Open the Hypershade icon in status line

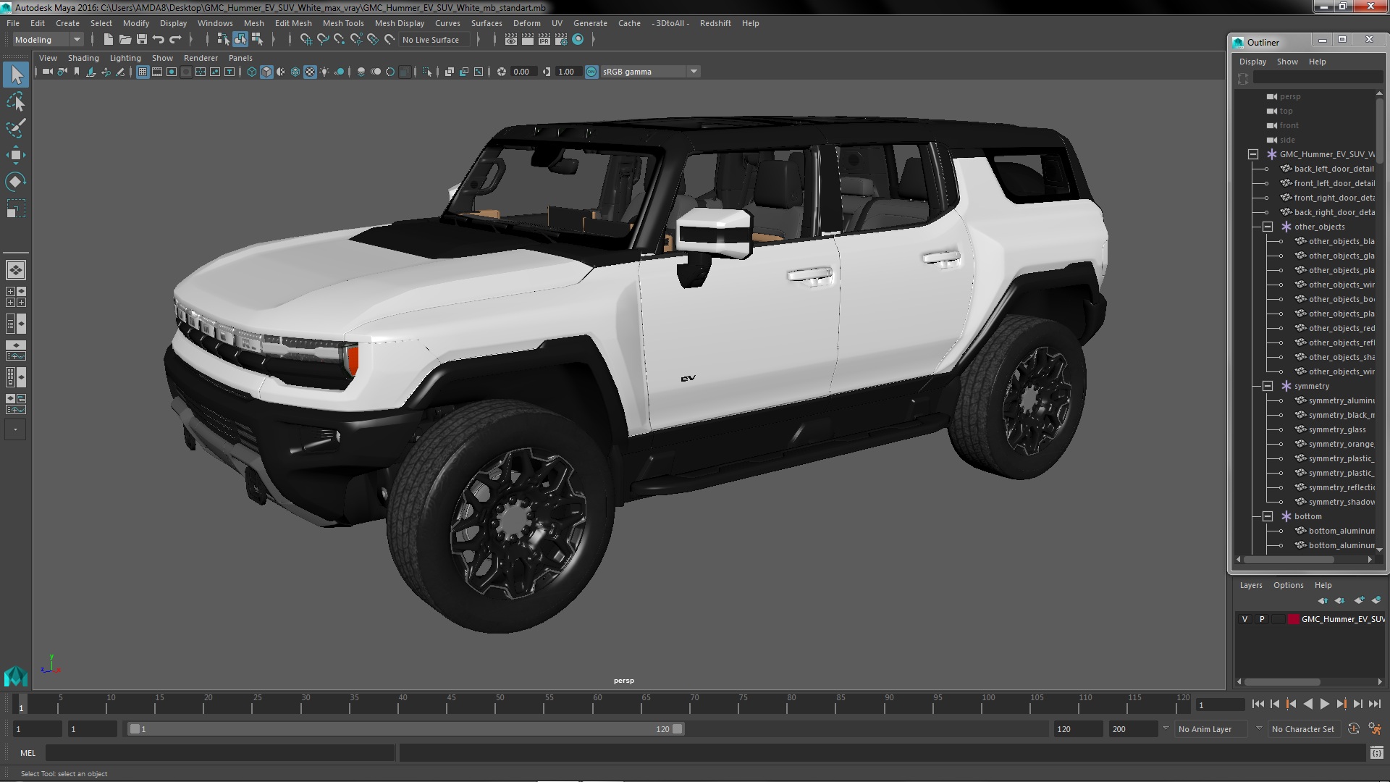(578, 40)
